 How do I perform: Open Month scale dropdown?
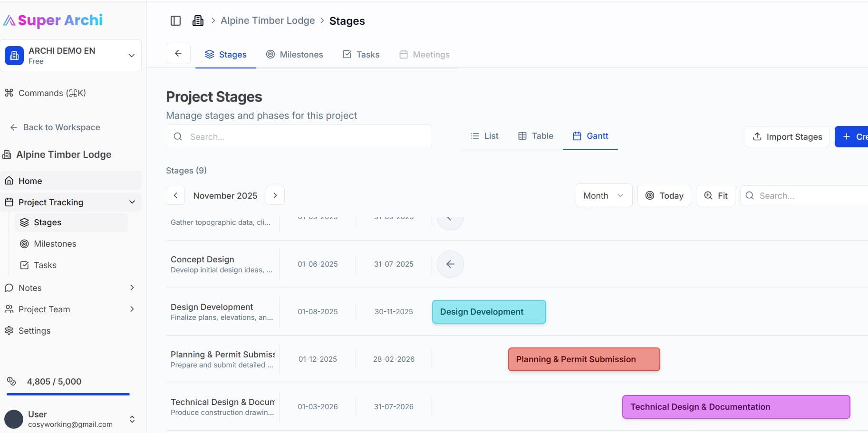[604, 195]
